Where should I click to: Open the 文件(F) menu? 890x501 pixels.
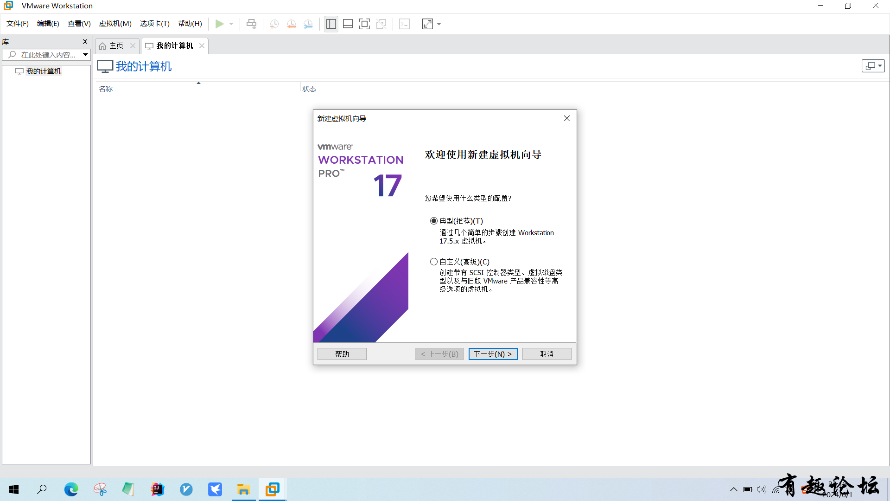(x=18, y=24)
